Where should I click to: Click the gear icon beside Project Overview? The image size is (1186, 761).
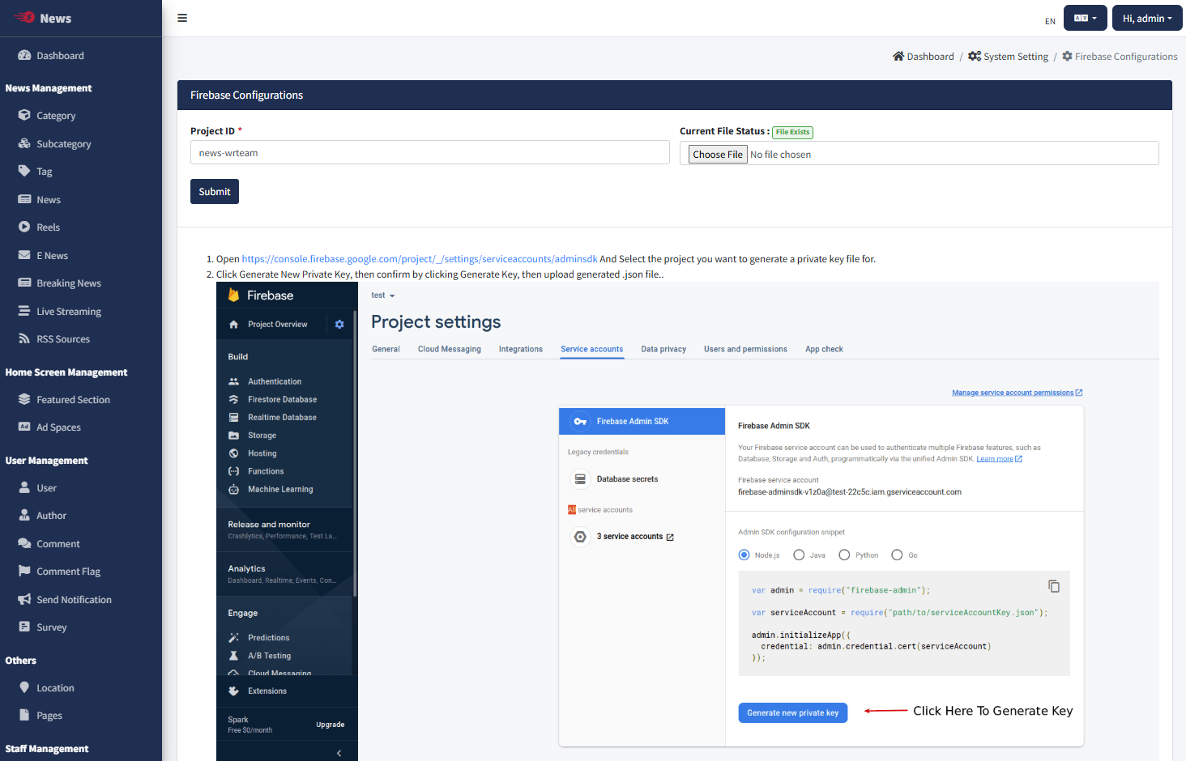(339, 325)
